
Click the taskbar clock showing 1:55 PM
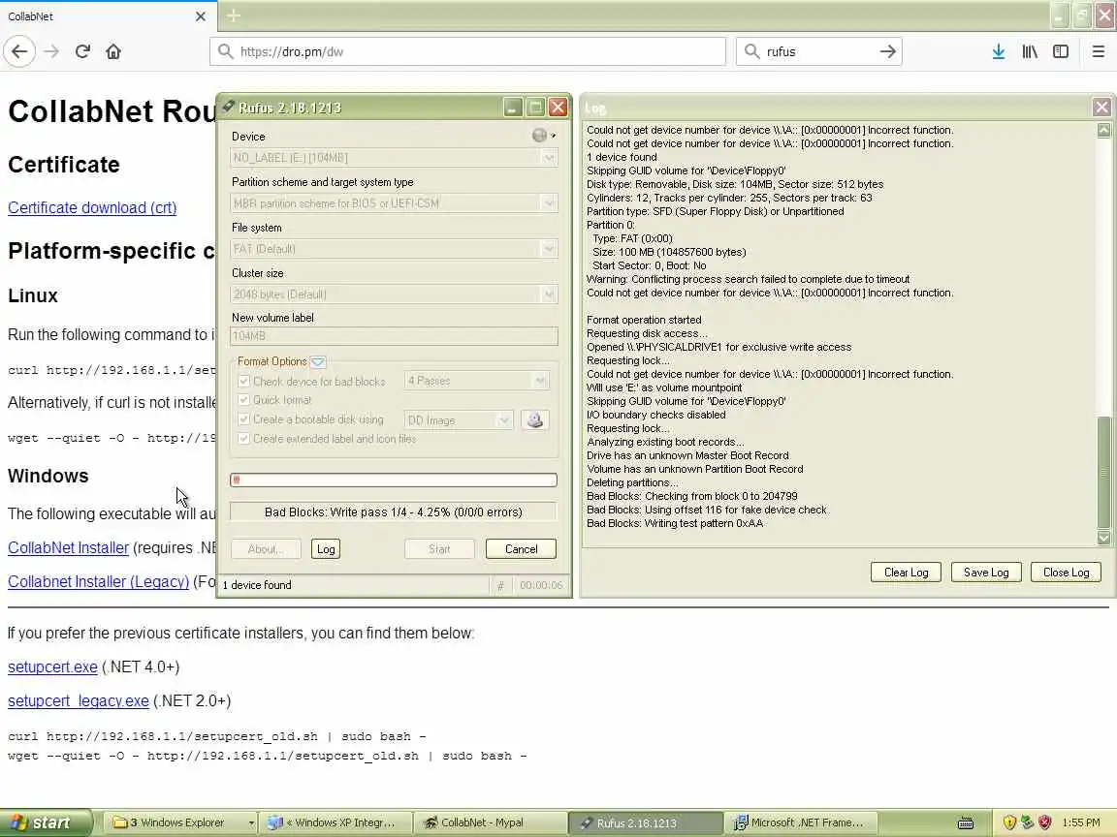(1081, 822)
